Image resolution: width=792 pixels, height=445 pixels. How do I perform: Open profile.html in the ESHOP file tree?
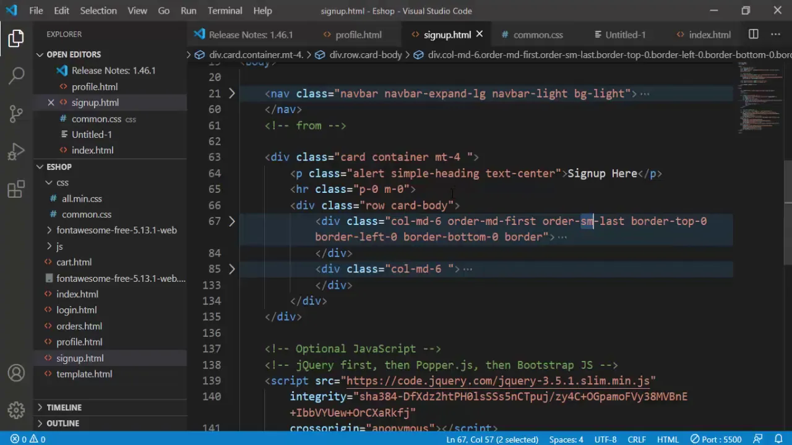tap(79, 342)
